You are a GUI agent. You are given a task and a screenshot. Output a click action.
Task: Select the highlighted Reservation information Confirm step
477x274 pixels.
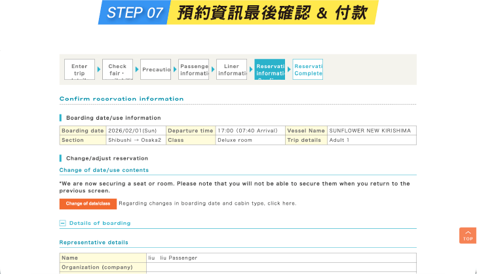pos(269,69)
